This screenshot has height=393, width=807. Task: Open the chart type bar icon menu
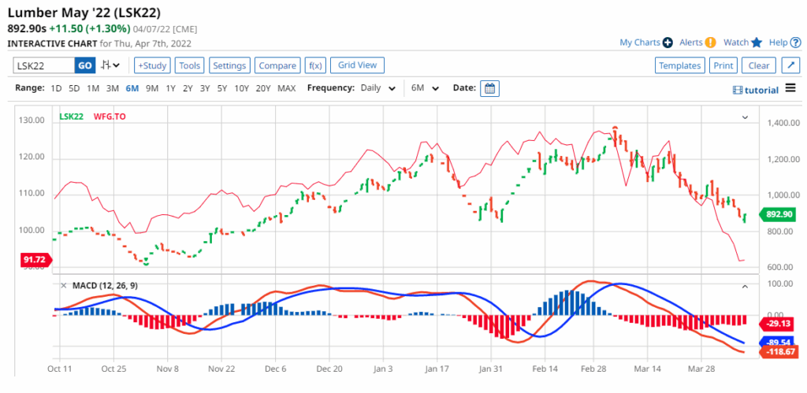(x=112, y=65)
